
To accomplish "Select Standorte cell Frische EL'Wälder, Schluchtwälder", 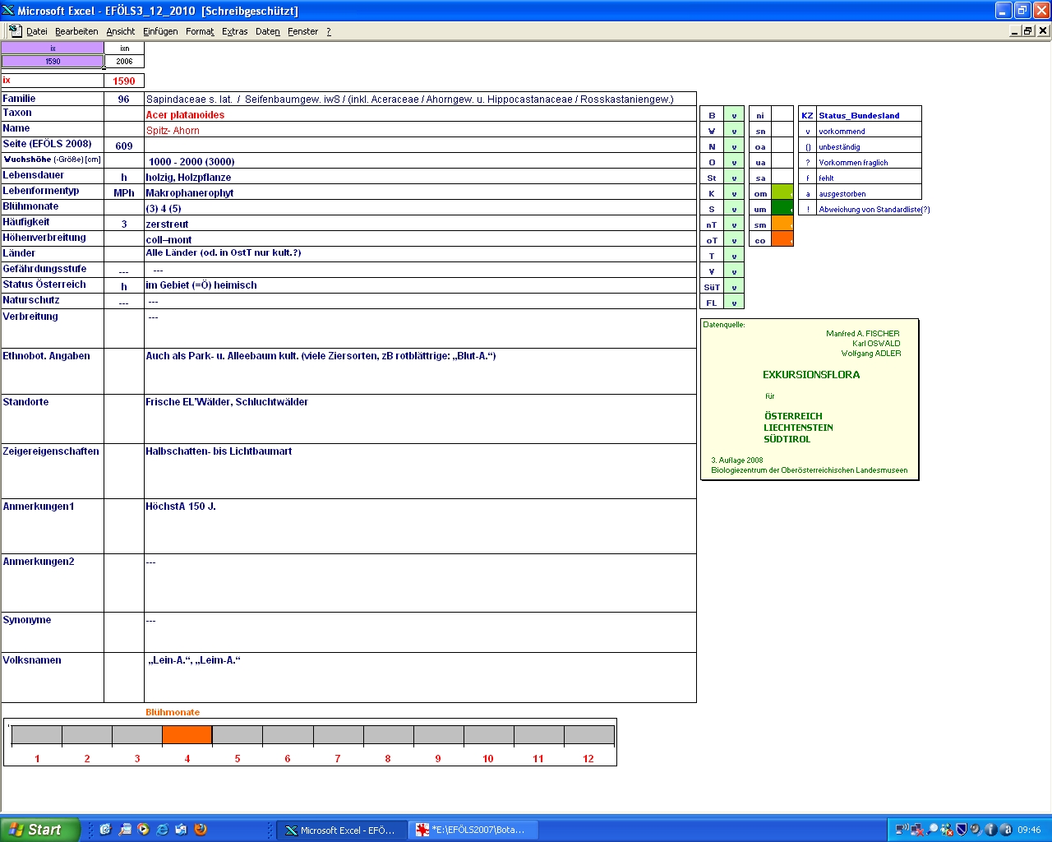I will tap(420, 419).
